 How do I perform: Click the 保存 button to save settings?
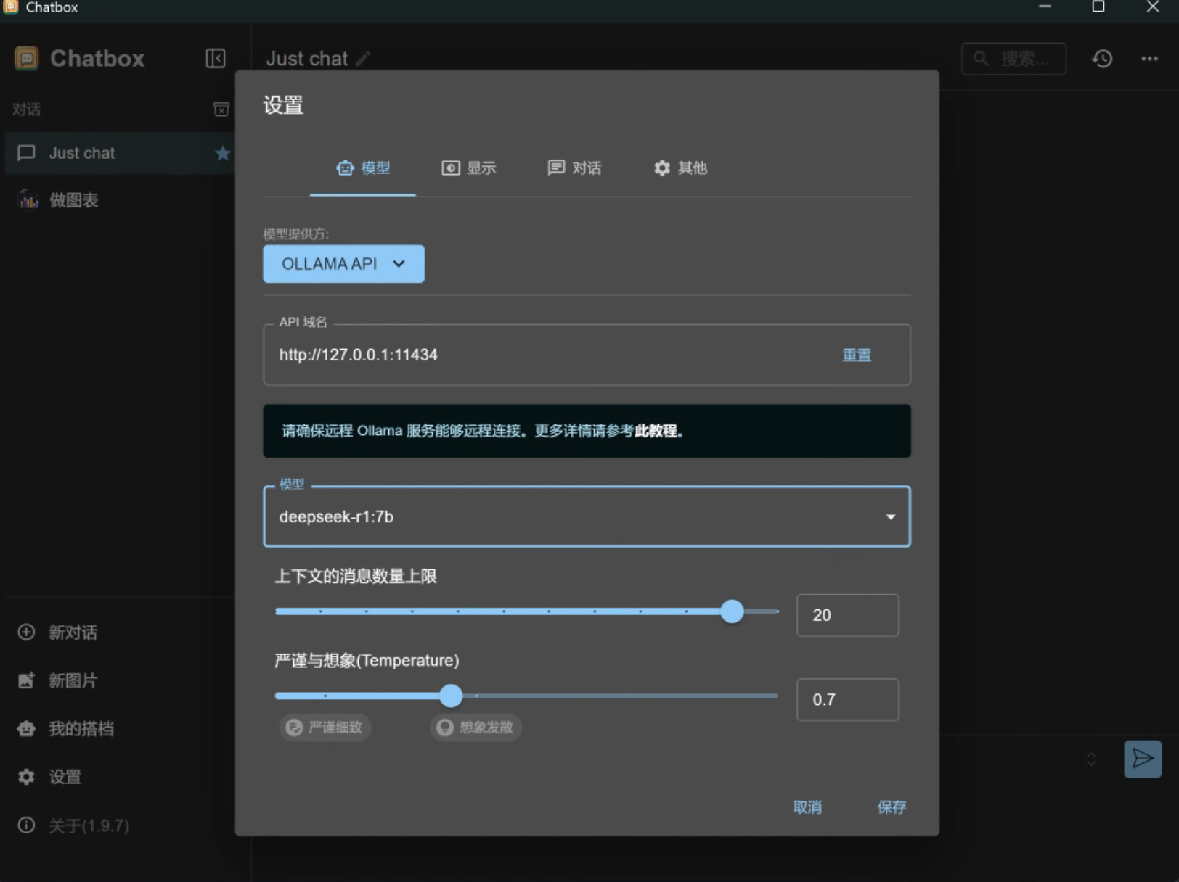[x=891, y=807]
